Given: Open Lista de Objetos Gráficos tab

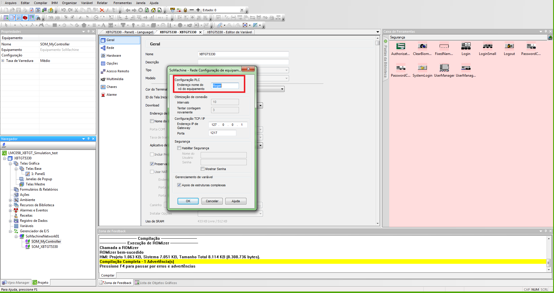Looking at the screenshot, I should [156, 283].
